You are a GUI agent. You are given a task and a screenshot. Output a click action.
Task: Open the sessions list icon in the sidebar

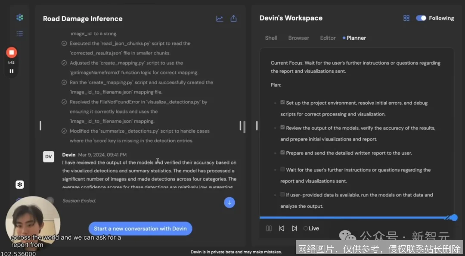tap(20, 34)
